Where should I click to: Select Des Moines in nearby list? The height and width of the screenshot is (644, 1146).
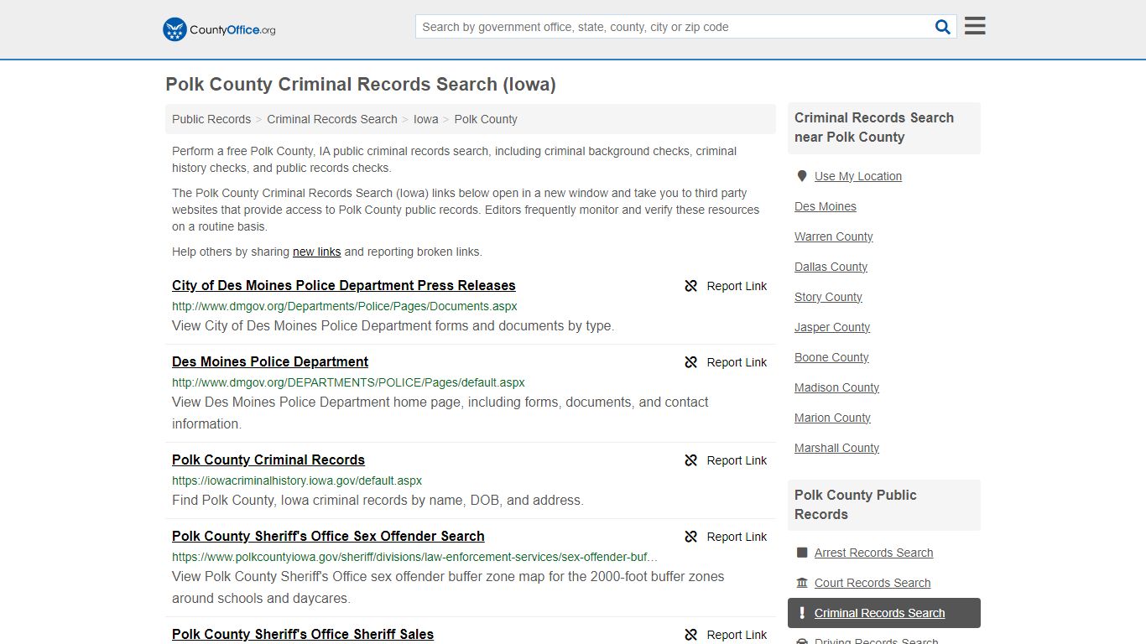(826, 206)
